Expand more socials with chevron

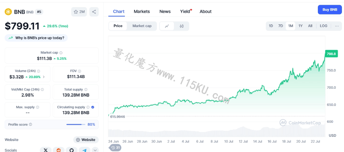tap(95, 150)
